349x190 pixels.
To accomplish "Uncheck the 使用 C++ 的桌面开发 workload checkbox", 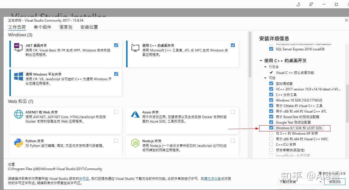I will pos(233,45).
